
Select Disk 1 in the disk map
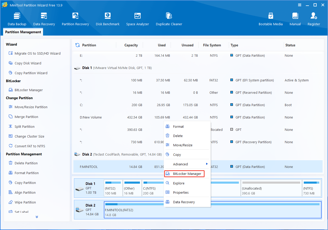[89, 188]
